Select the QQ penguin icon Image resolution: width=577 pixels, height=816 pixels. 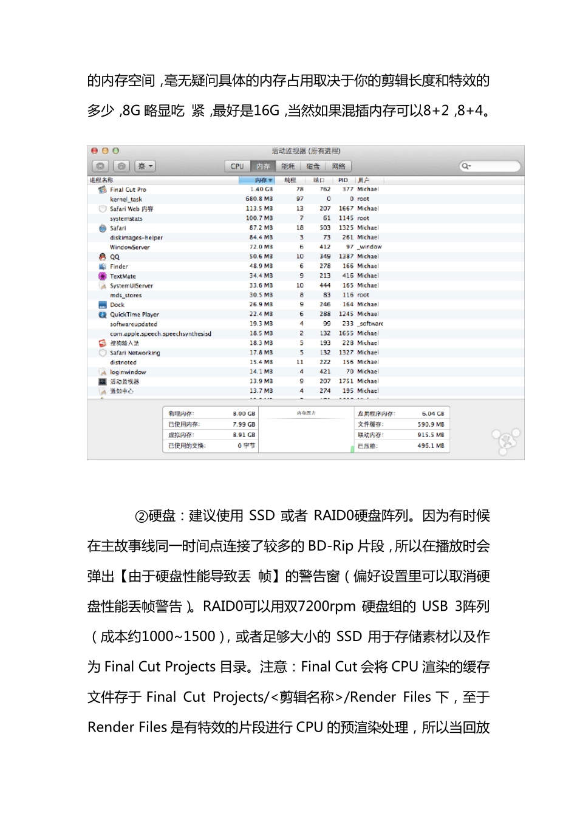103,257
